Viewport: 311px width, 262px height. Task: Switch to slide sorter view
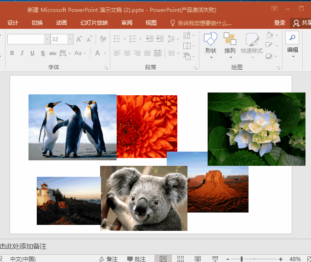(x=181, y=259)
